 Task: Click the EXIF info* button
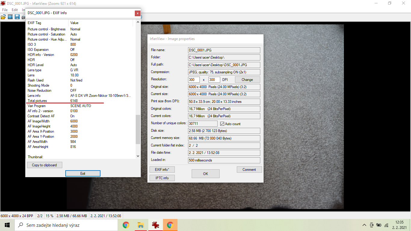point(162,170)
